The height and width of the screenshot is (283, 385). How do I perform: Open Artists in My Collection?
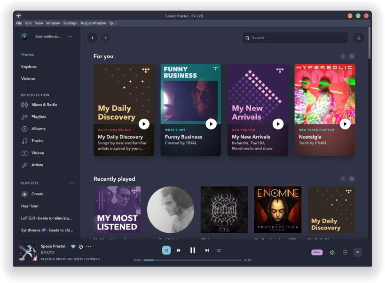[x=32, y=165]
